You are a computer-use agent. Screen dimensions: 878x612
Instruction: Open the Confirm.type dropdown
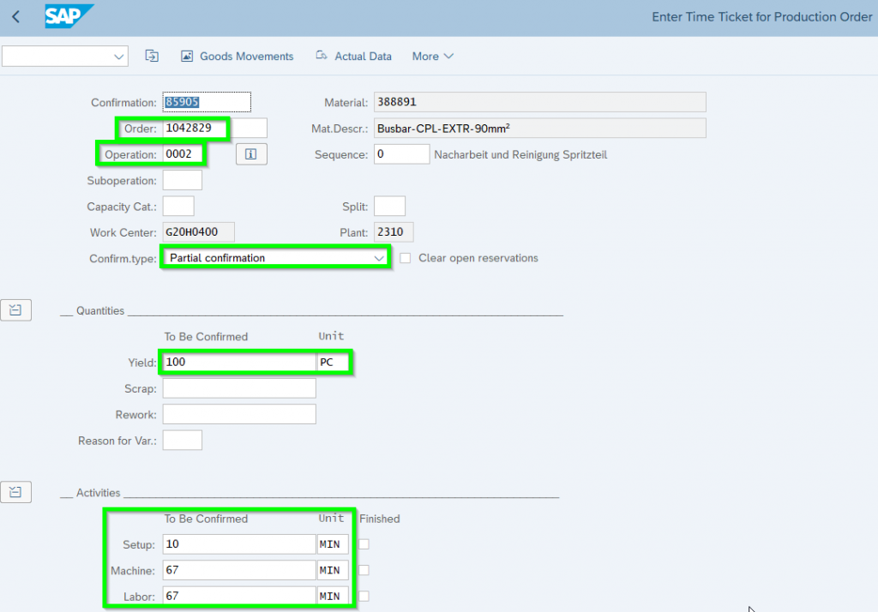pos(379,258)
